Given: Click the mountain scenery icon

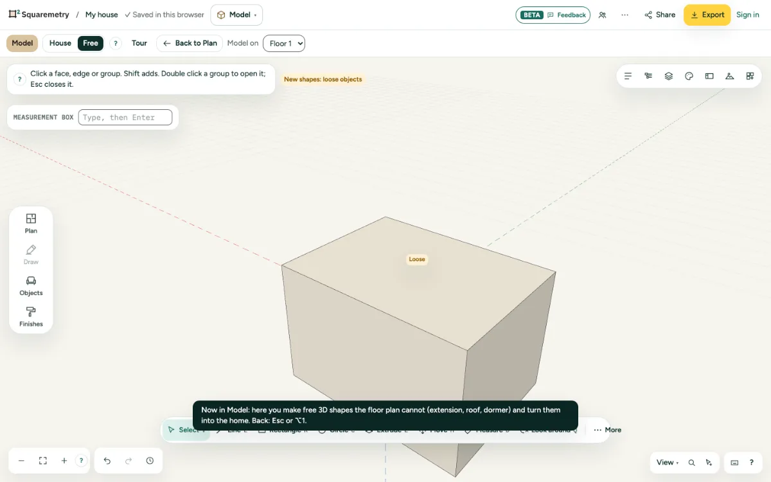Looking at the screenshot, I should click(x=730, y=76).
